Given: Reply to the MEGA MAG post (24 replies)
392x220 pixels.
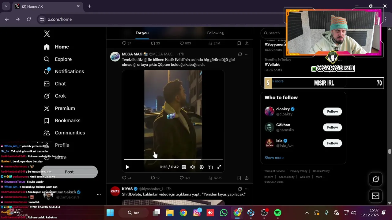Looking at the screenshot, I should coord(127,178).
